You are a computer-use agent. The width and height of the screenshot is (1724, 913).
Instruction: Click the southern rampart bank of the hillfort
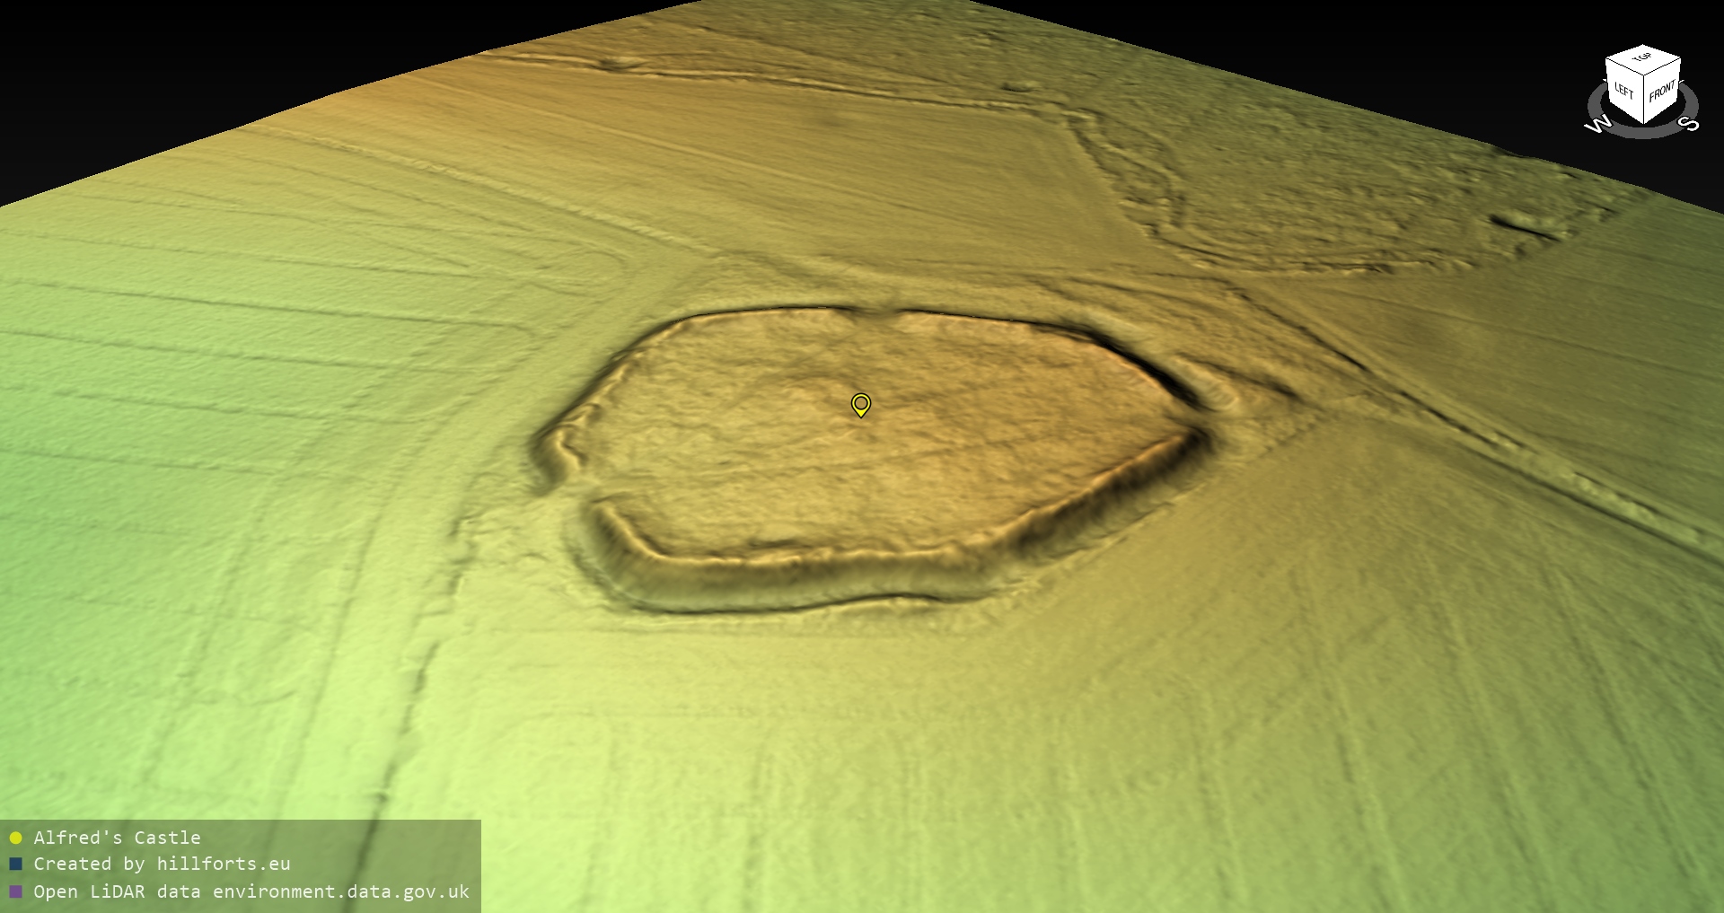[808, 575]
